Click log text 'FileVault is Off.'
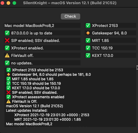This screenshot has width=138, height=133. tap(25, 102)
